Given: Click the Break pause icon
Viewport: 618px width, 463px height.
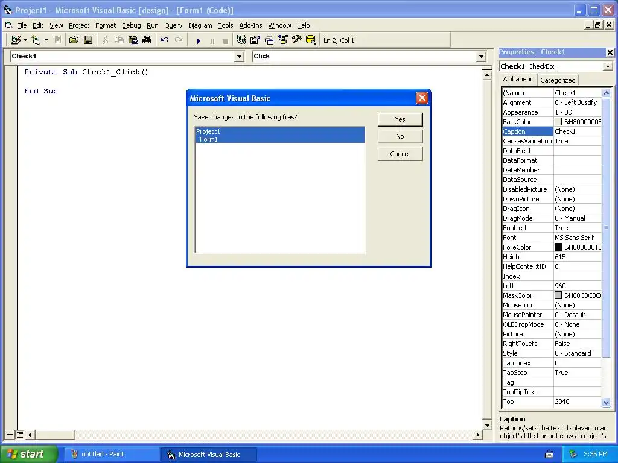Looking at the screenshot, I should pyautogui.click(x=212, y=40).
